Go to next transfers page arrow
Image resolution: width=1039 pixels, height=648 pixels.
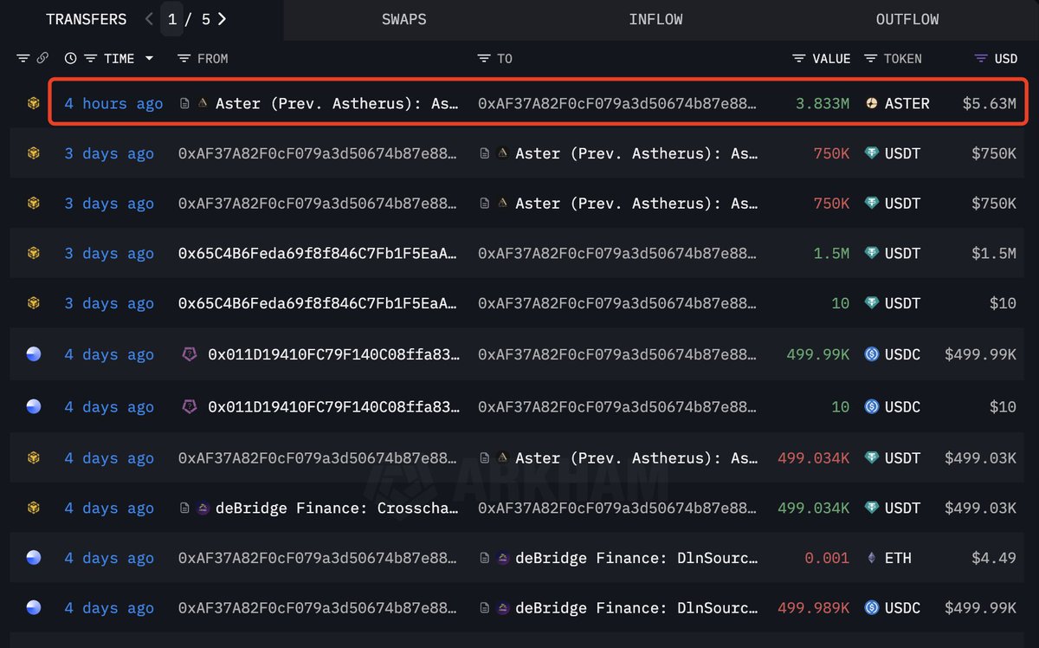pyautogui.click(x=223, y=19)
